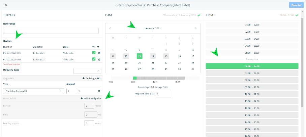306x137 pixels.
Task: Go to next month in calendar
Action: (195, 28)
